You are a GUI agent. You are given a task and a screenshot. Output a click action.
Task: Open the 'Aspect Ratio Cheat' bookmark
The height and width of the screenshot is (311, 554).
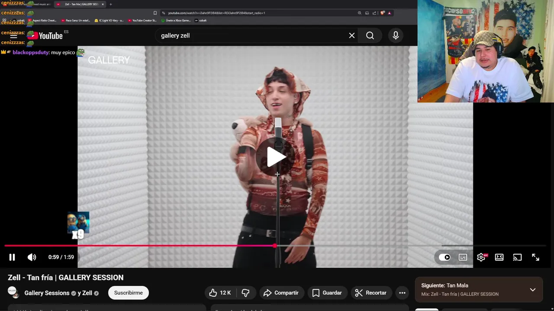point(42,20)
